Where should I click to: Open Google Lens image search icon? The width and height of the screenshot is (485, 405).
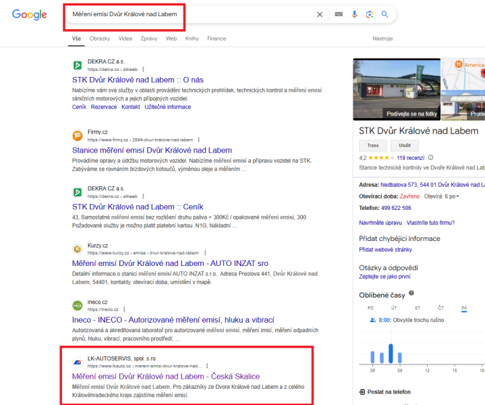point(370,14)
